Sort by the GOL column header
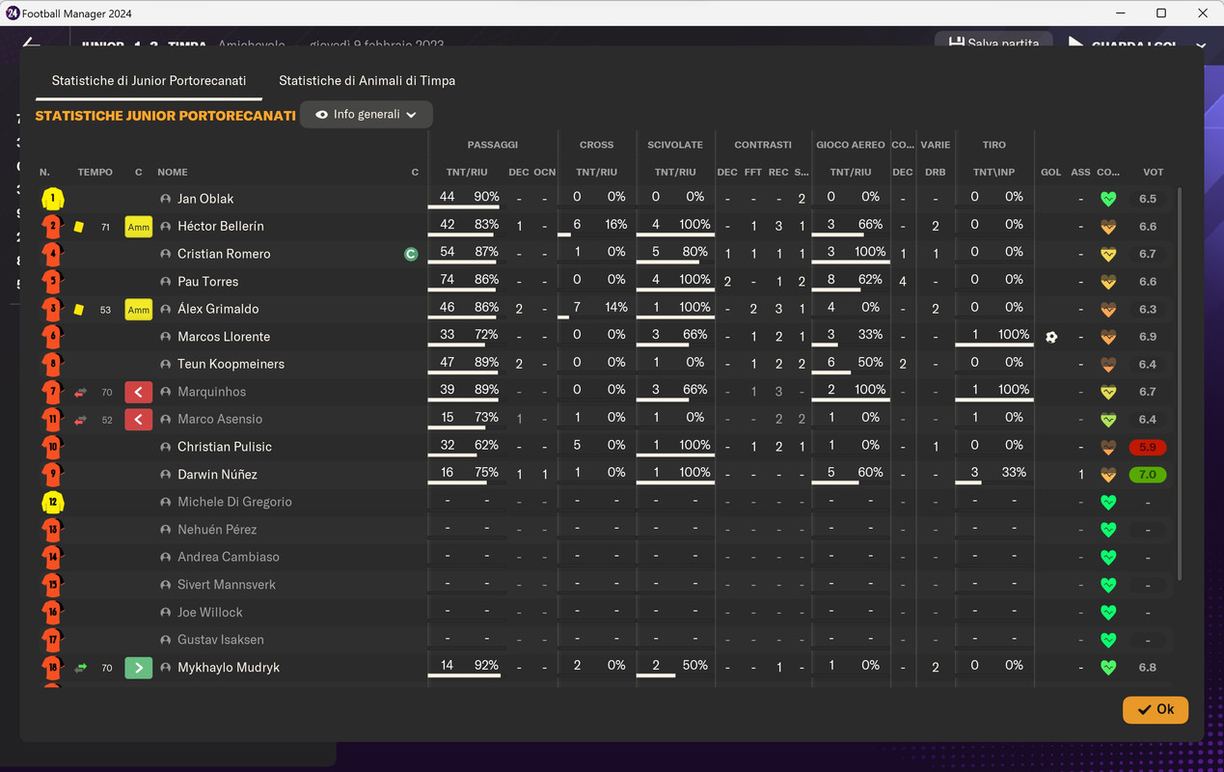The image size is (1224, 772). tap(1051, 172)
